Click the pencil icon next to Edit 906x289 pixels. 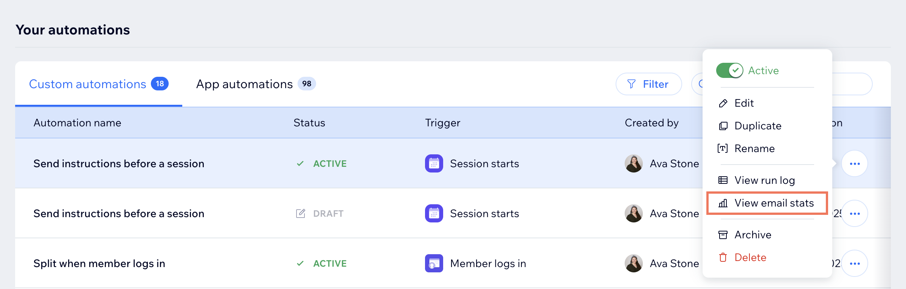coord(723,103)
